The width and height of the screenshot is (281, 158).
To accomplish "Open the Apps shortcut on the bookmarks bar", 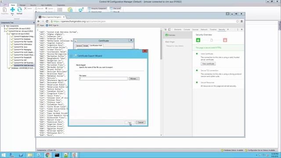I will point(41,25).
